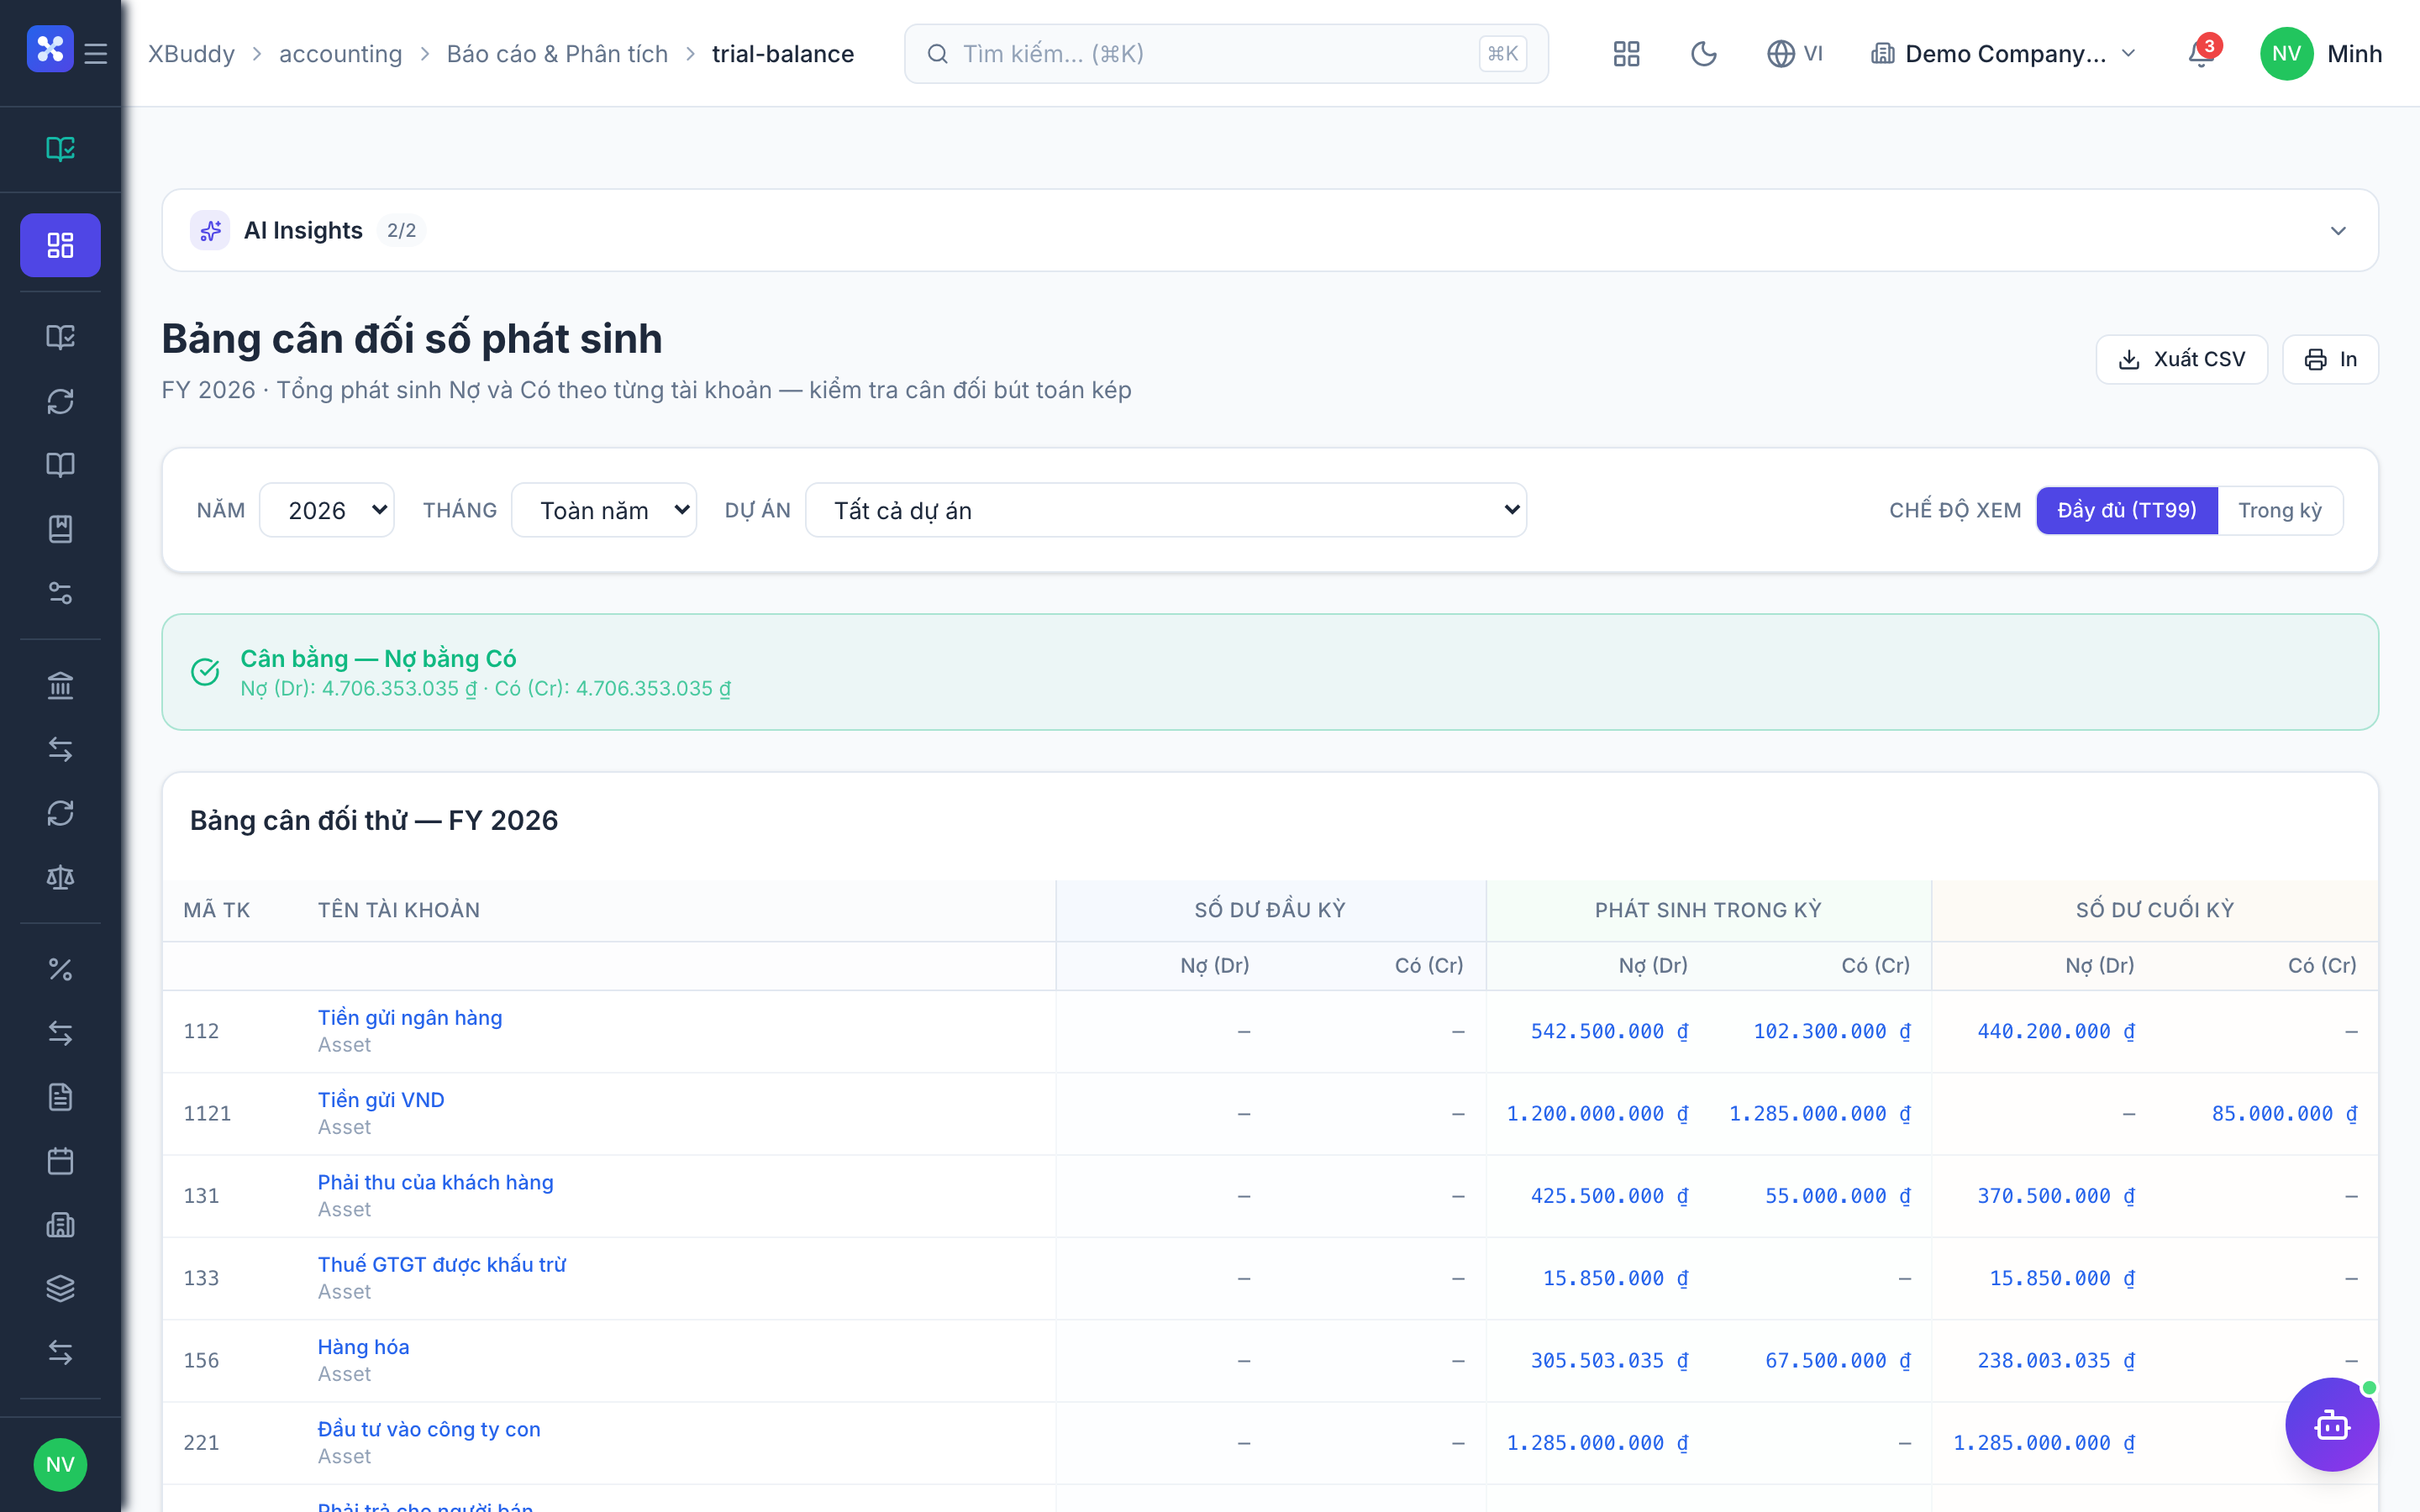2420x1512 pixels.
Task: Open the bookmarked notebook sidebar icon
Action: (x=61, y=529)
